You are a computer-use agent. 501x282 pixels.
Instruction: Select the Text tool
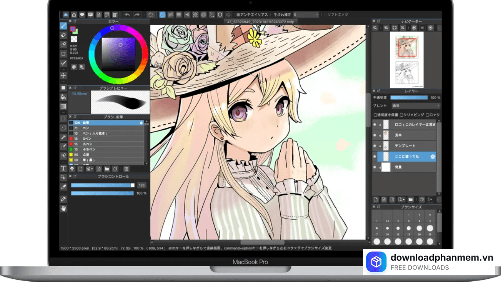63,168
